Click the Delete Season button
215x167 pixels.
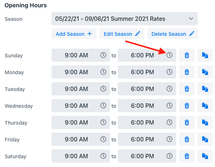coord(173,34)
